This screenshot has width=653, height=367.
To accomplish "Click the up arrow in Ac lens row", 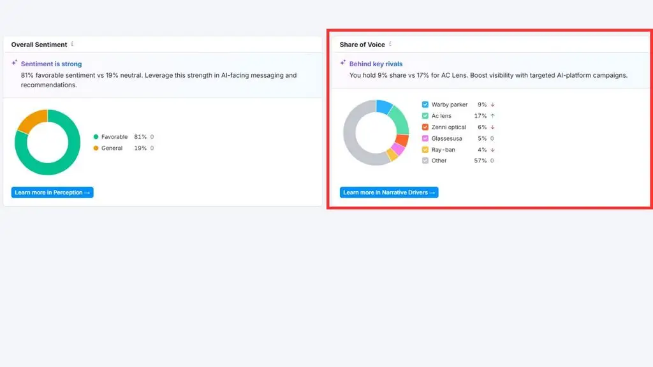I will tap(492, 116).
